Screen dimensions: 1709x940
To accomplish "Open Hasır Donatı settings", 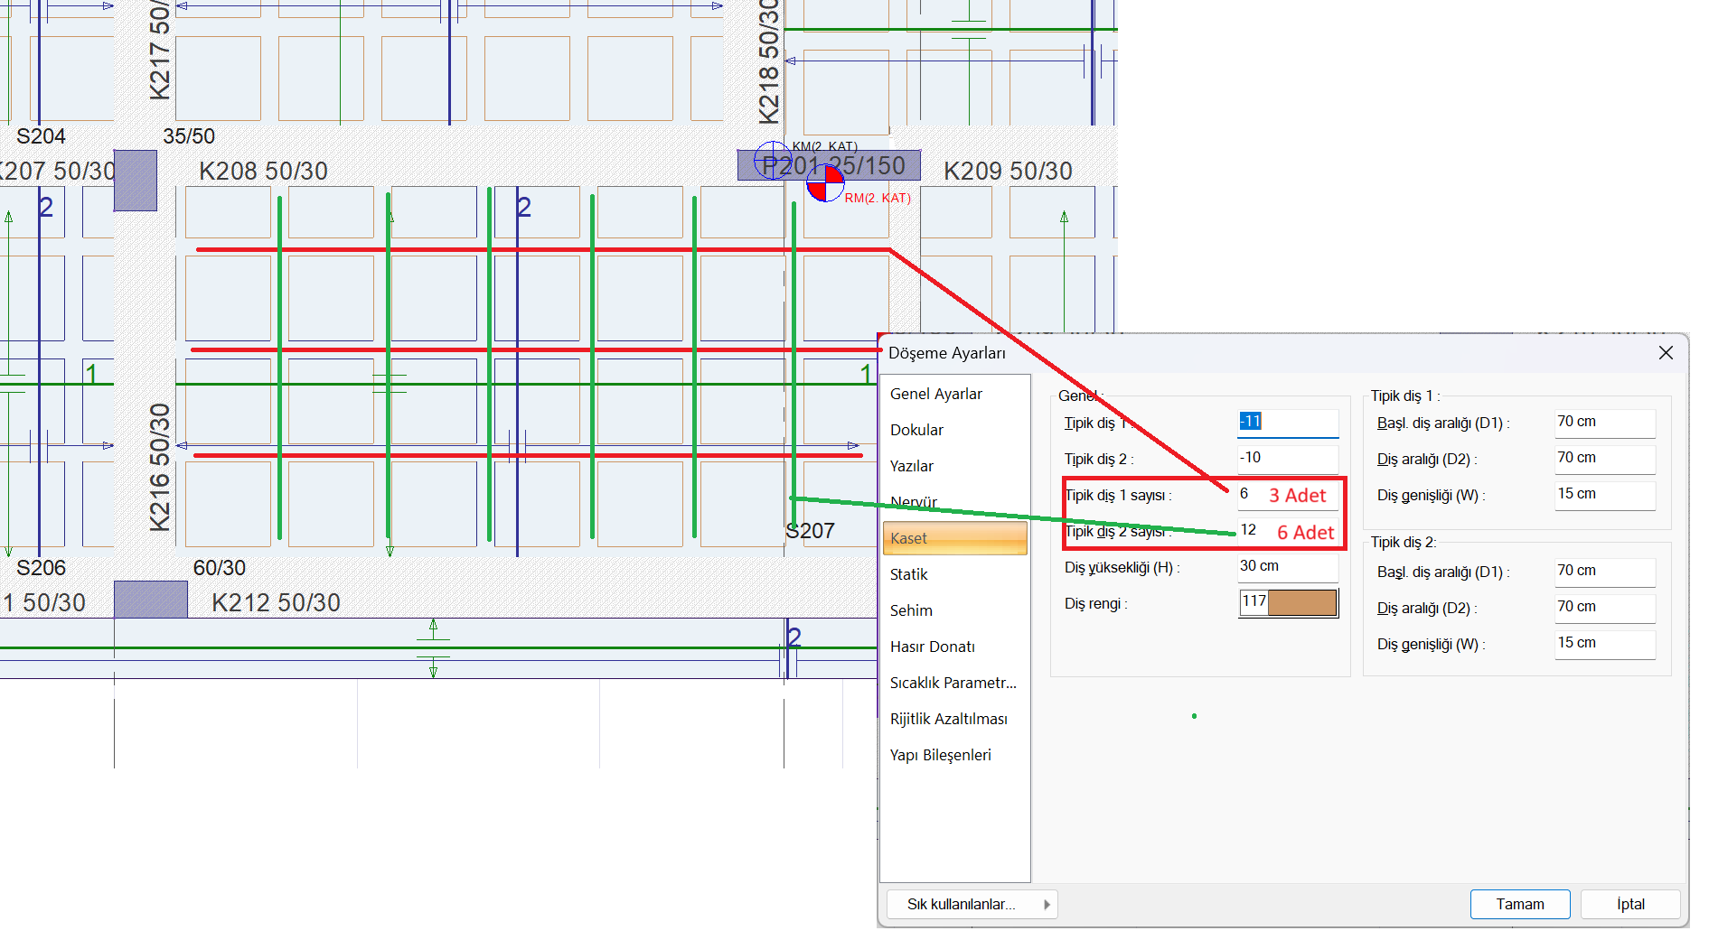I will 932,647.
